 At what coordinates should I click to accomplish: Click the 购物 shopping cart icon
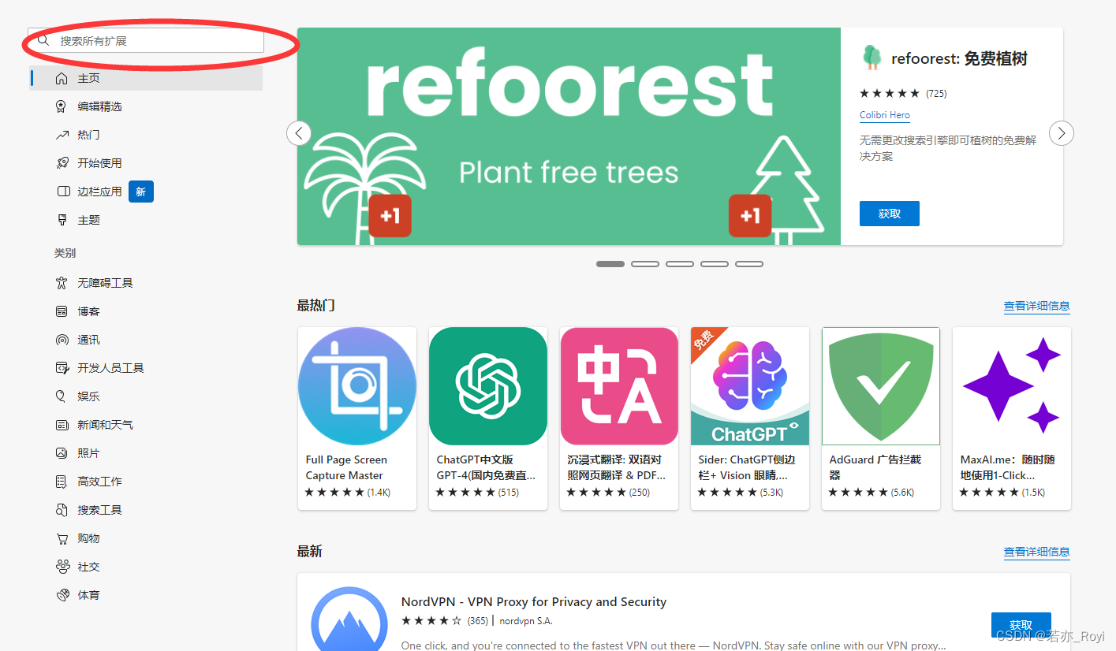point(62,538)
